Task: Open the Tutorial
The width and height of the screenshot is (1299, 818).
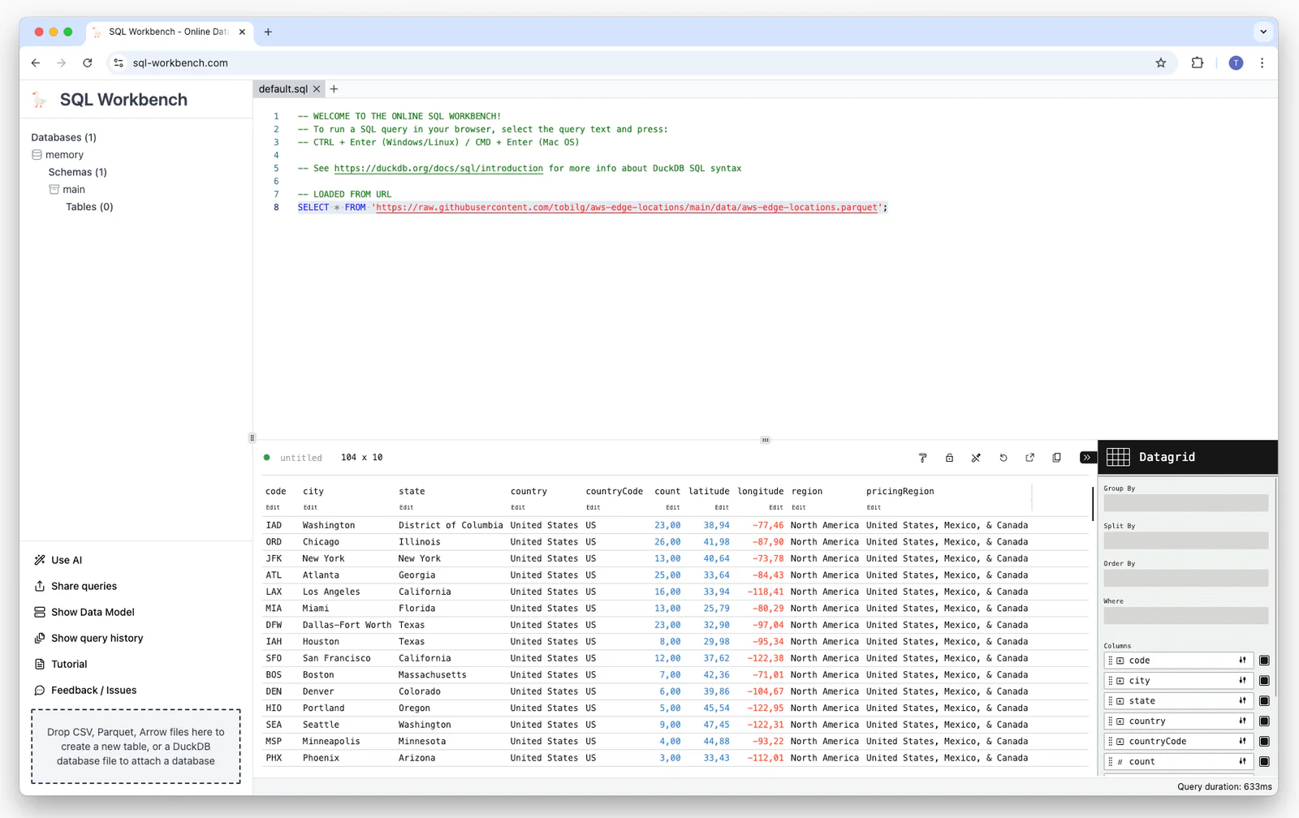Action: point(60,664)
